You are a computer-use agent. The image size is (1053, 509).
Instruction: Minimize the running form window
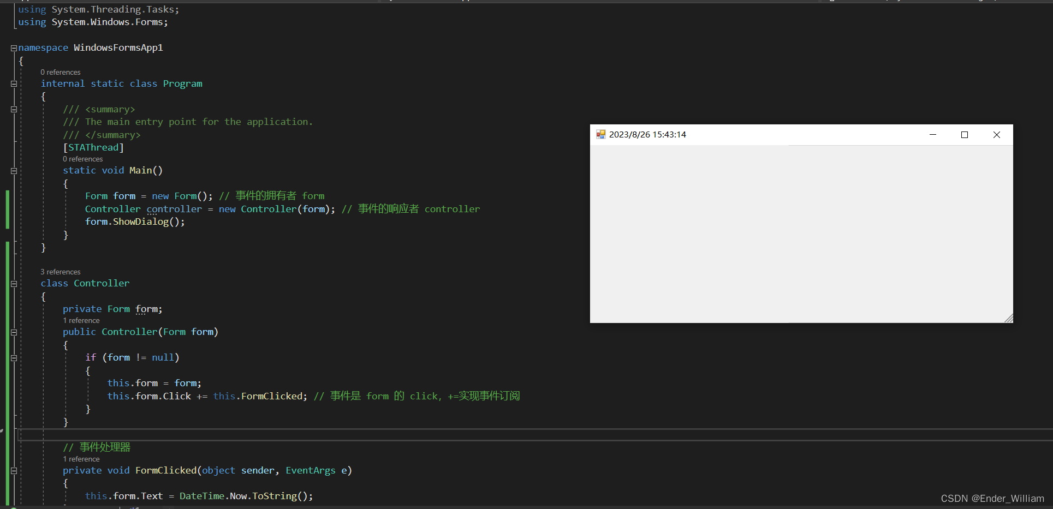[933, 135]
